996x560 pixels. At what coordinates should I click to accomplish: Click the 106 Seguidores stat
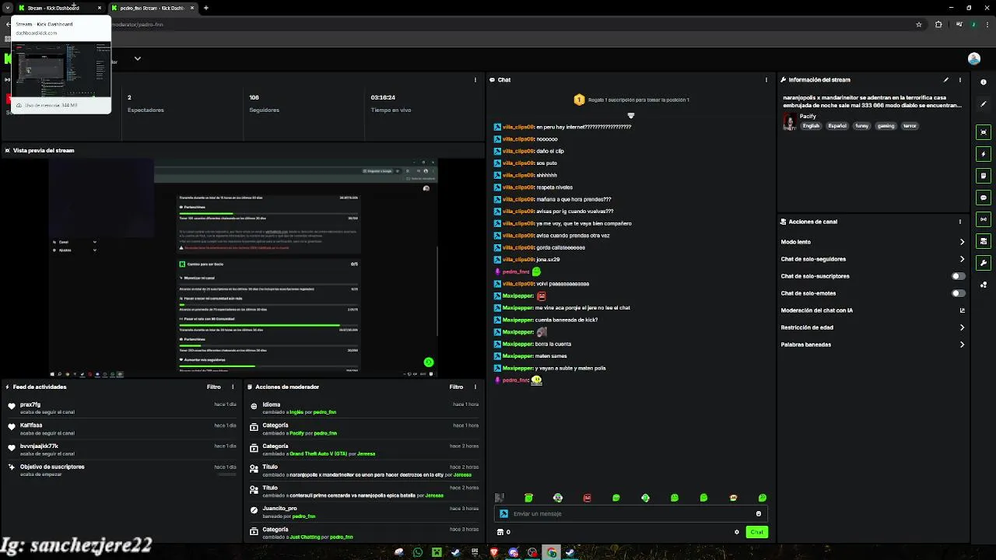[x=264, y=103]
